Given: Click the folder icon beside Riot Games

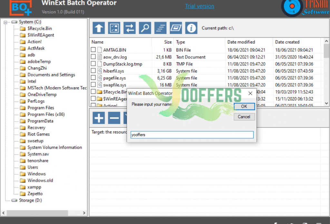Looking at the screenshot, I should [23, 134].
